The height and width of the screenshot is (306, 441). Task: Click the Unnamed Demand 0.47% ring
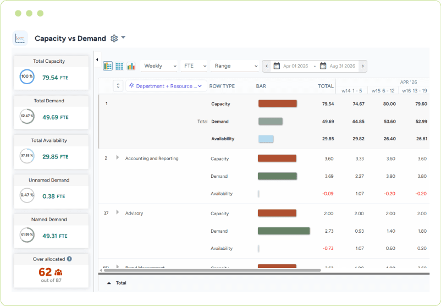[27, 195]
